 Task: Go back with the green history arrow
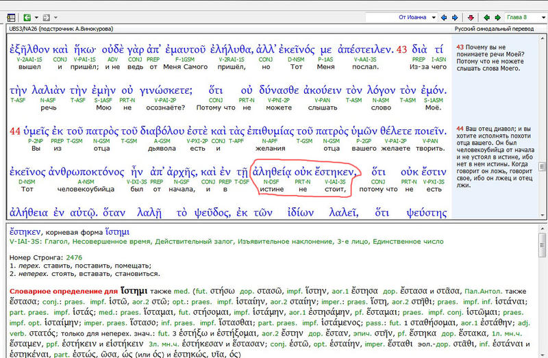coord(26,17)
